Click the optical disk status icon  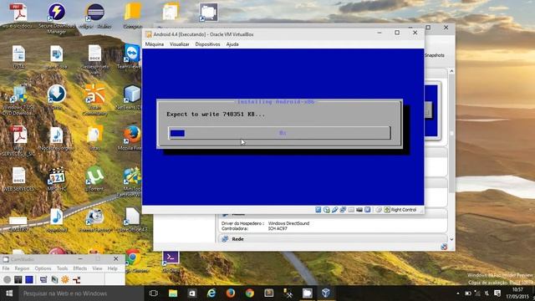click(326, 210)
